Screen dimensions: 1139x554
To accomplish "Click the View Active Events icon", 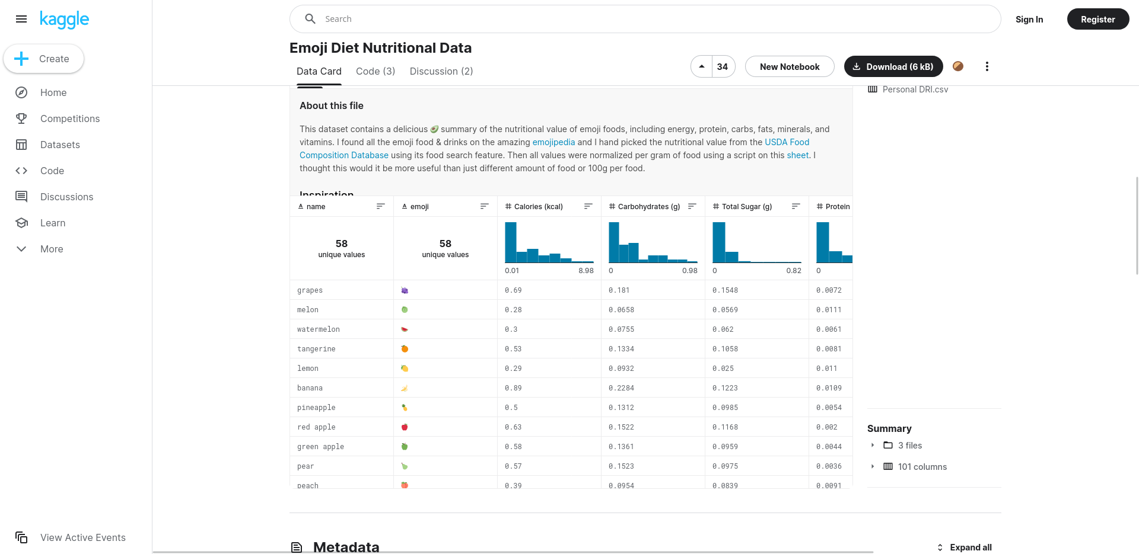I will (21, 537).
